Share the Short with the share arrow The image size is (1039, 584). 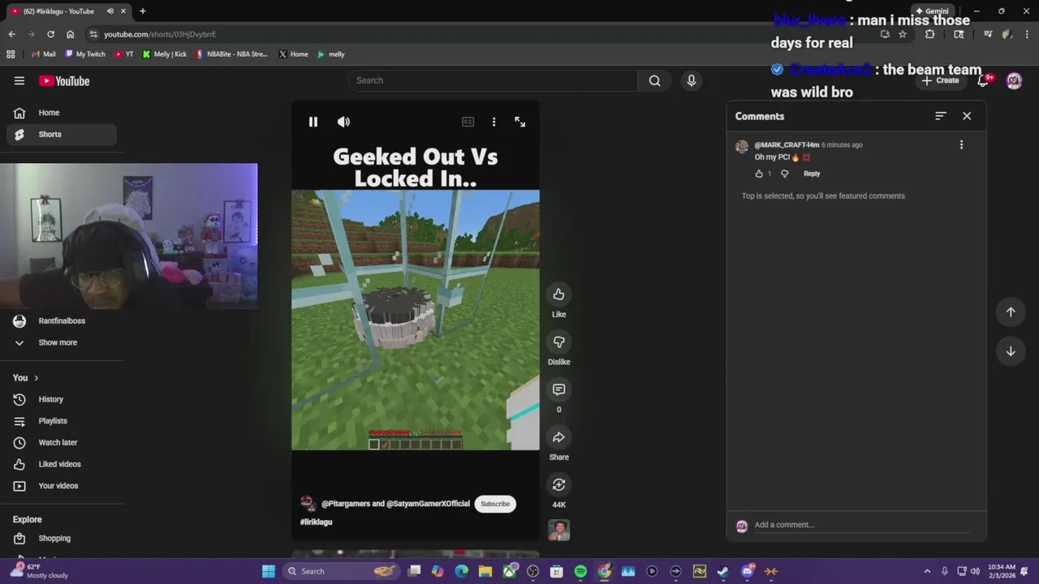[558, 438]
